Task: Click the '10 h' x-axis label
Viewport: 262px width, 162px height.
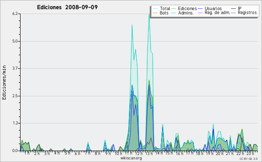Action: [x=118, y=153]
